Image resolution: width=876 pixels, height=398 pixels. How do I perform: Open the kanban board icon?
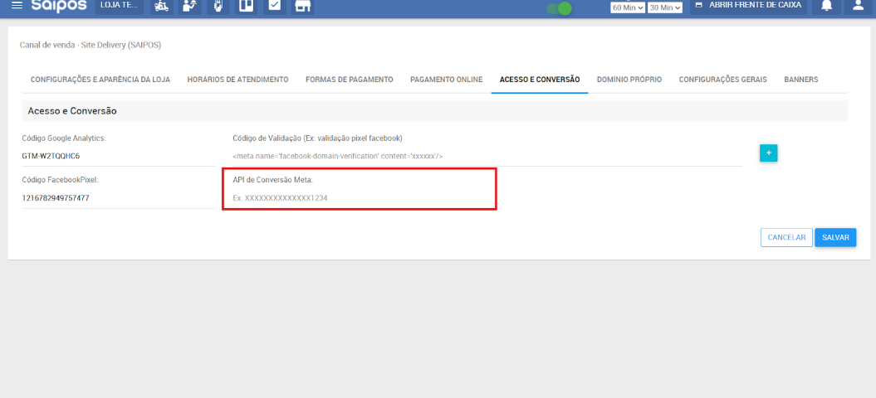point(246,7)
